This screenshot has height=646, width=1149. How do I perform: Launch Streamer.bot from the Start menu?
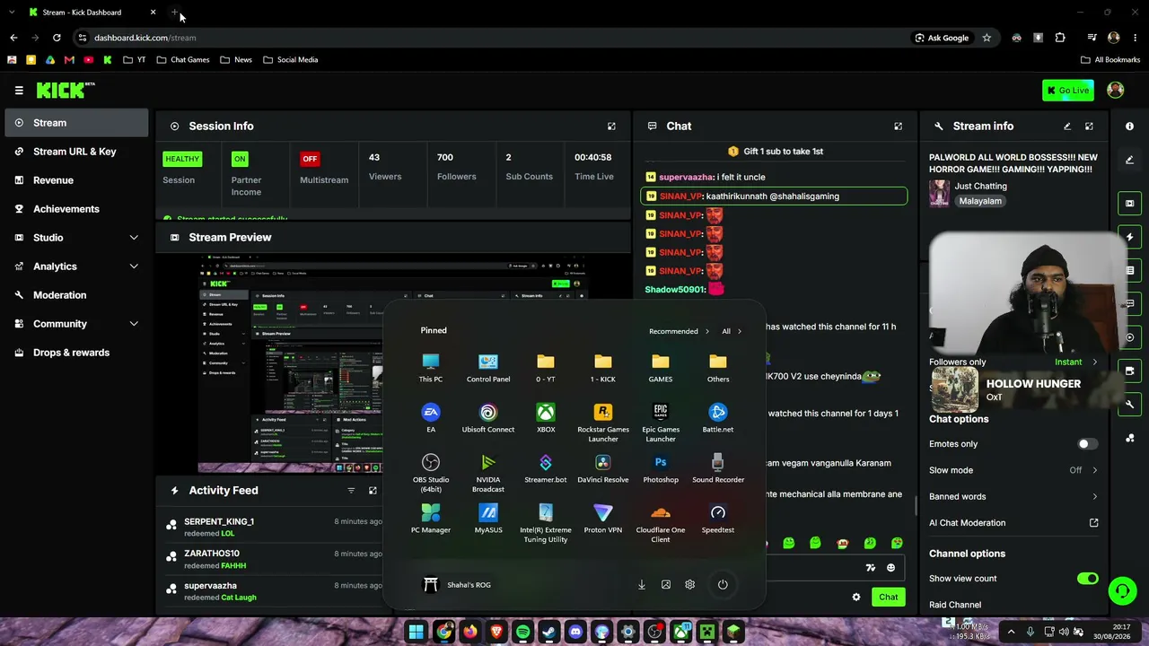pos(546,468)
